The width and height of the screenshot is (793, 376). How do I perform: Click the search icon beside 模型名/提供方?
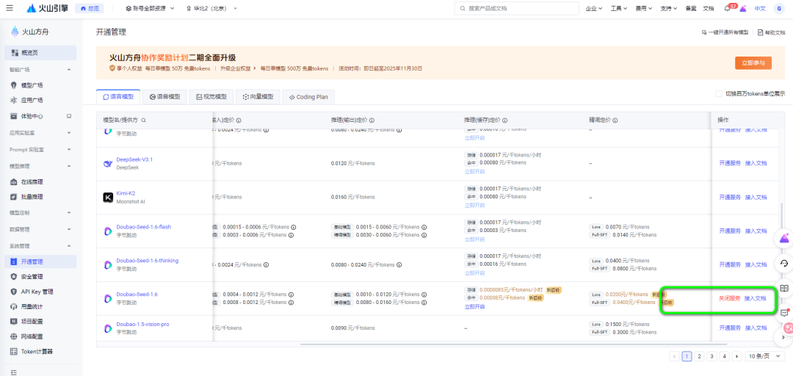click(x=144, y=120)
